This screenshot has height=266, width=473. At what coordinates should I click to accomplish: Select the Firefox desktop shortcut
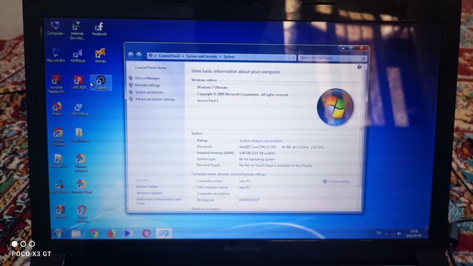tap(57, 109)
